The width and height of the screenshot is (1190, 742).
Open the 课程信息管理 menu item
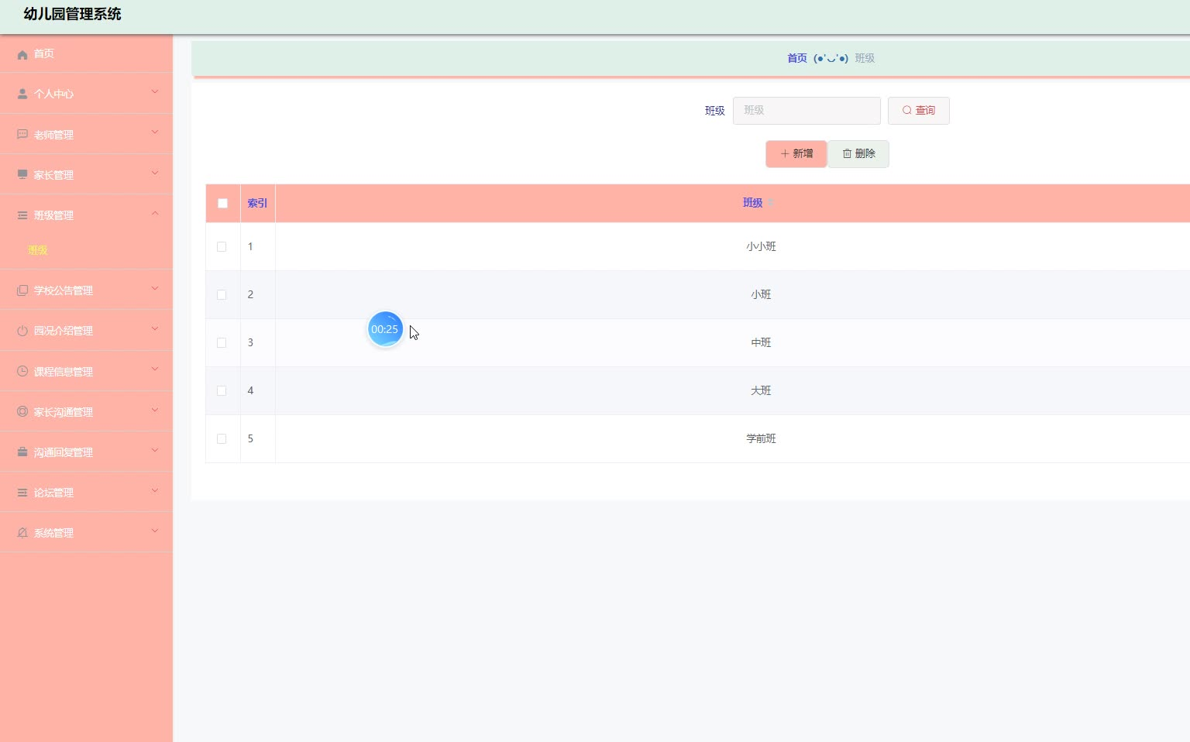86,371
